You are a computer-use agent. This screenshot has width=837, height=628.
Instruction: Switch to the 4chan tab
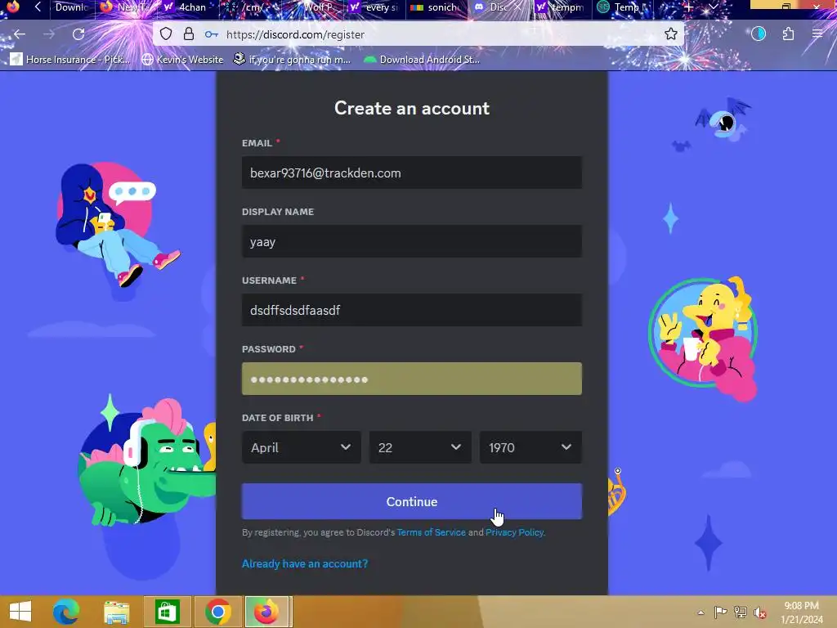186,7
